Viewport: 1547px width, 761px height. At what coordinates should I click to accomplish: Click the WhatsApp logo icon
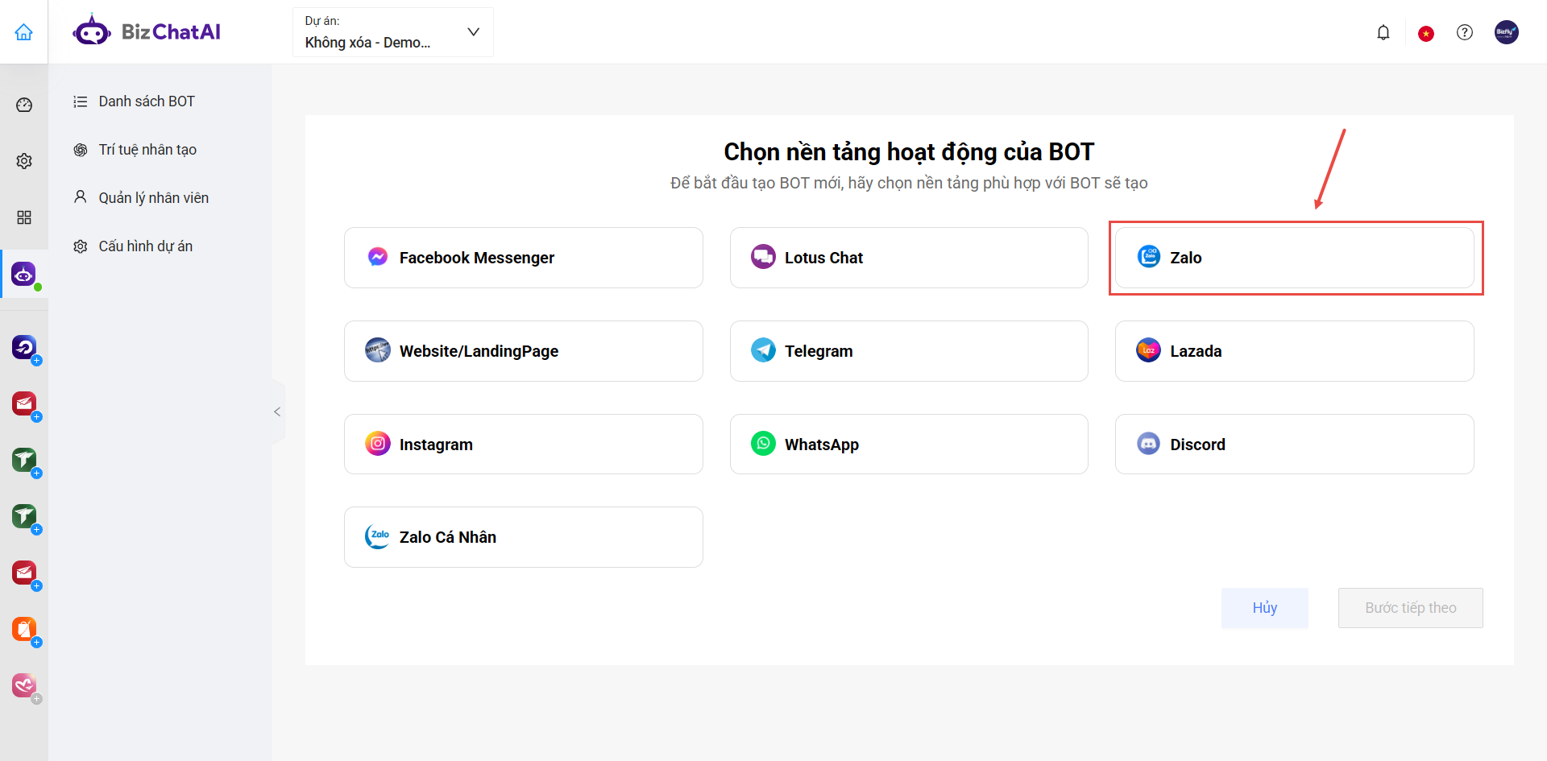click(x=763, y=444)
